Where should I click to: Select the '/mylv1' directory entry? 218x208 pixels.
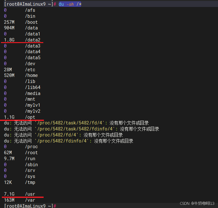33,105
